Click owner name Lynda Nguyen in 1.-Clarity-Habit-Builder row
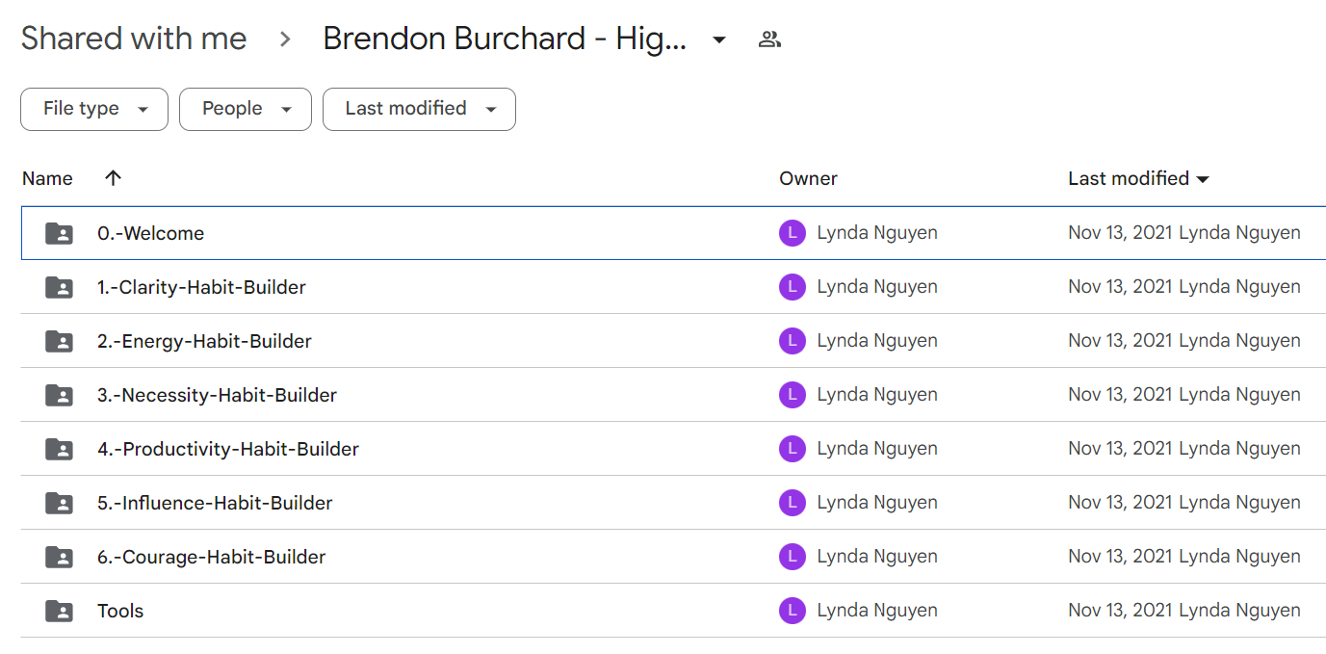Viewport: 1326px width, 654px height. [877, 287]
